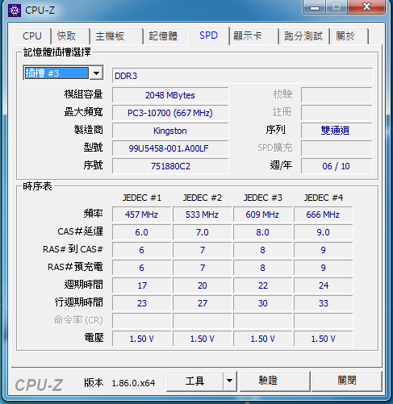Click the version text 1.86.0.x64
The height and width of the screenshot is (404, 393).
click(133, 383)
